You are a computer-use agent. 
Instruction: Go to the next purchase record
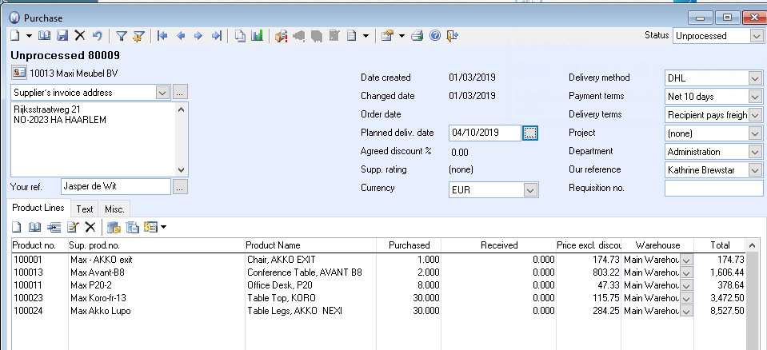tap(198, 36)
